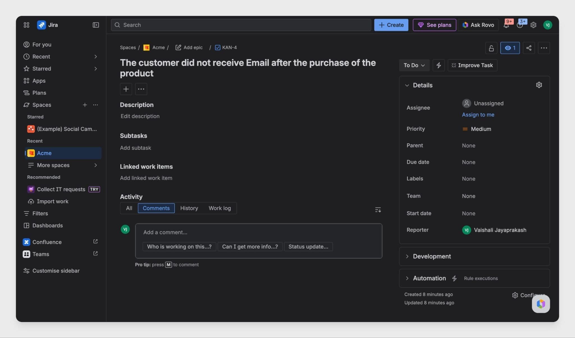The width and height of the screenshot is (575, 338).
Task: Open the automation lightning bolt icon
Action: [439, 65]
